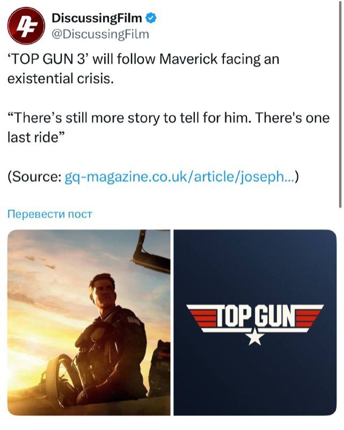Viewport: 344px width, 430px height.
Task: Click the 'TOP GUN 3' will follow Maverick line
Action: point(143,59)
